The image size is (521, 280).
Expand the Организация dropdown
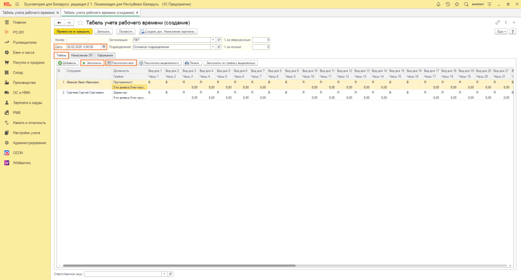point(213,40)
